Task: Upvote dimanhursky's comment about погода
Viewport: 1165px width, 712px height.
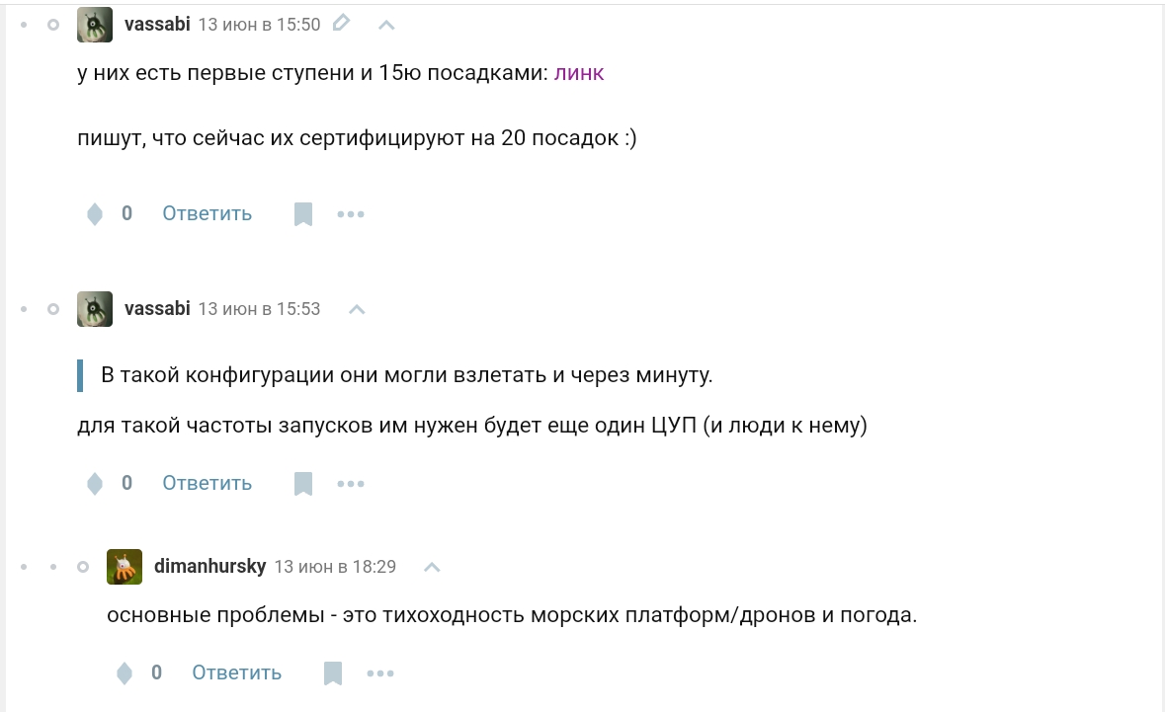Action: [x=125, y=673]
